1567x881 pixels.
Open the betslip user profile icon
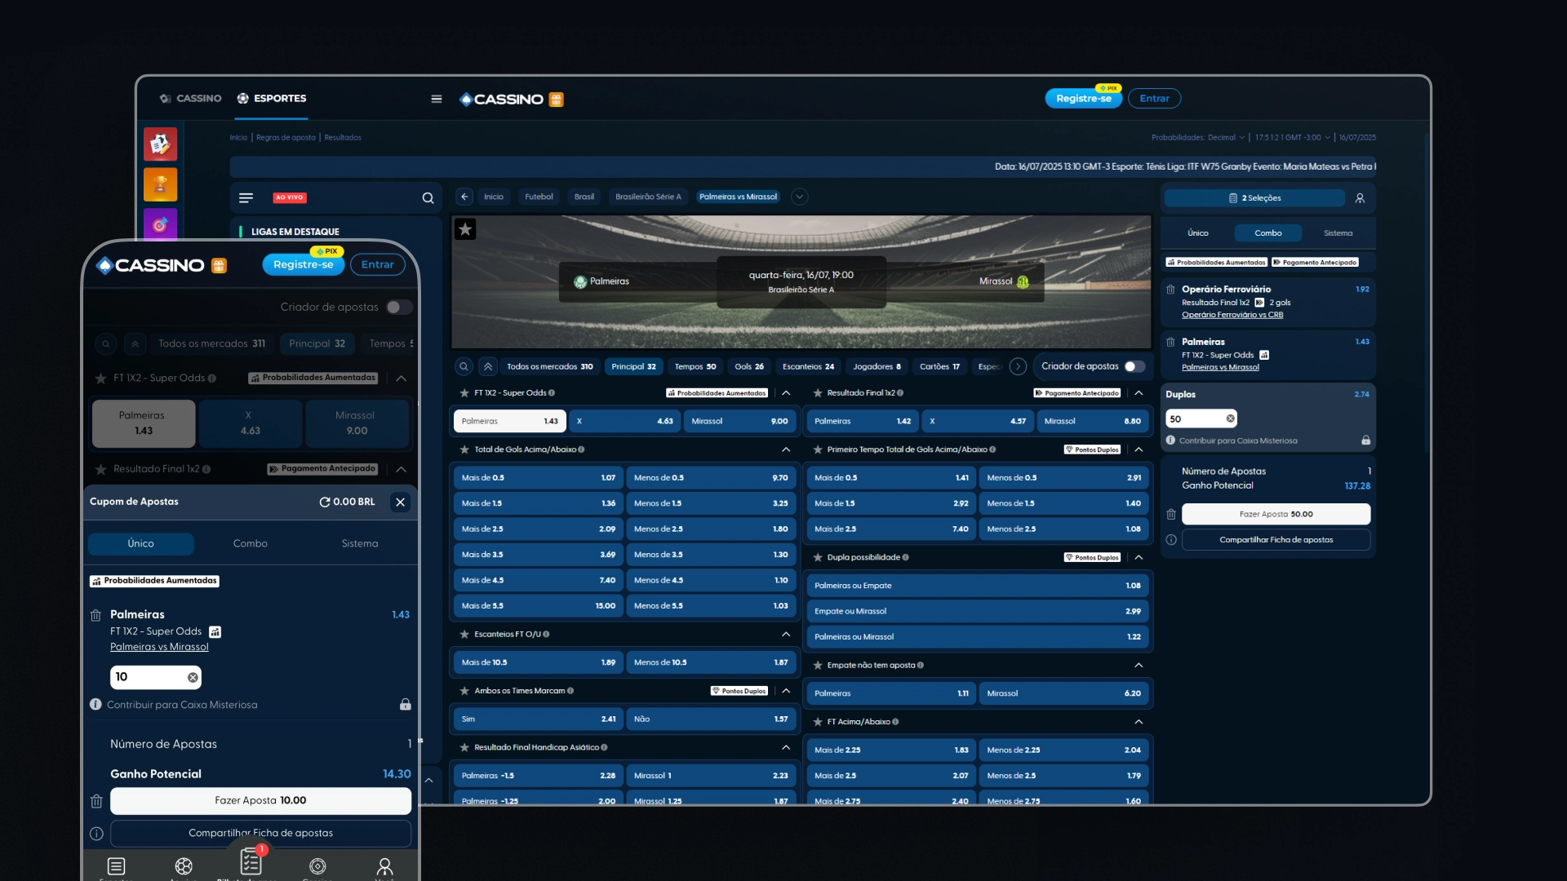click(x=1360, y=198)
